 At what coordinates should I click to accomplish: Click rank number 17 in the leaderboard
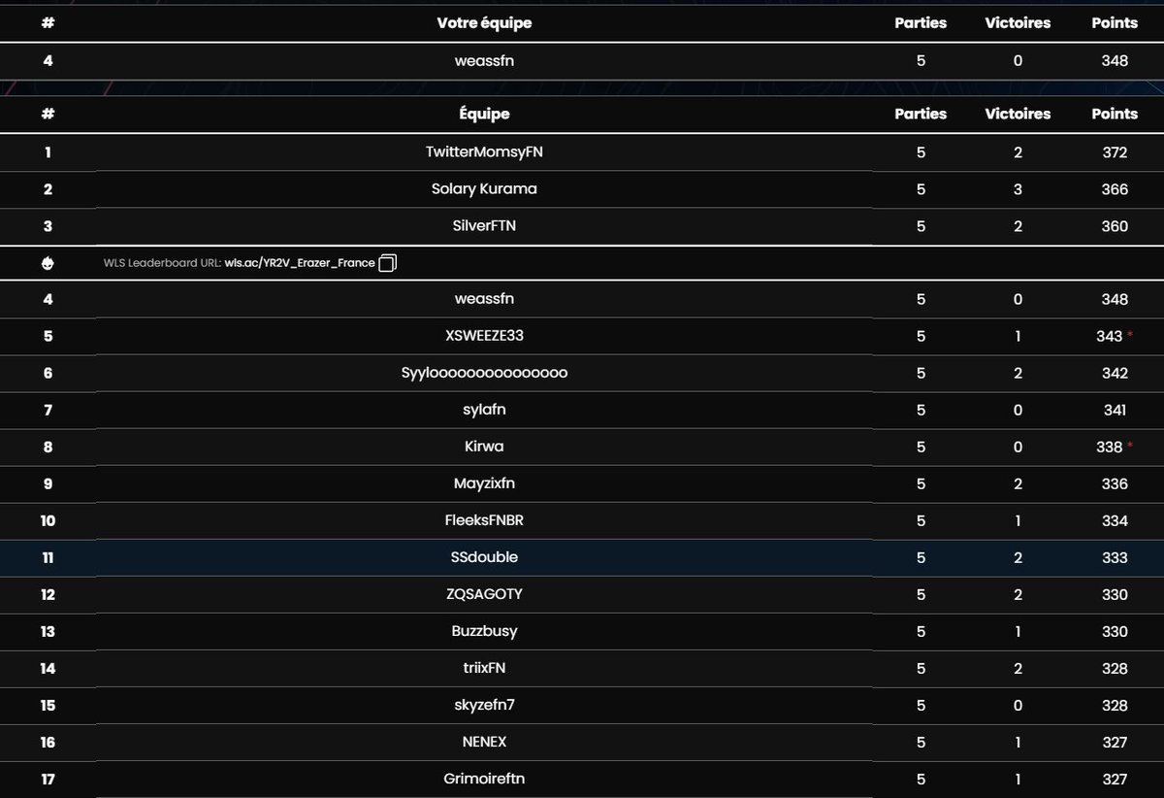[48, 779]
